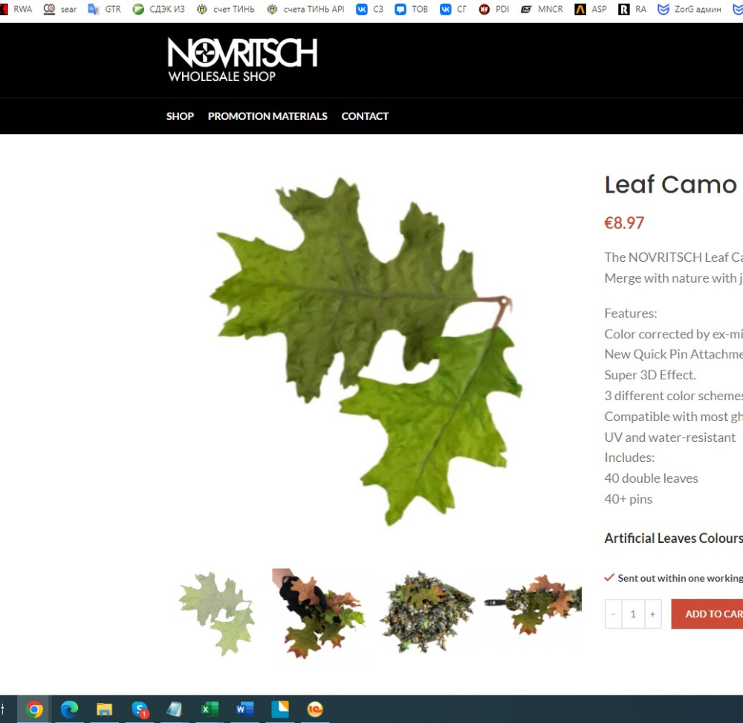Click the main oak leaf product image

click(x=366, y=351)
